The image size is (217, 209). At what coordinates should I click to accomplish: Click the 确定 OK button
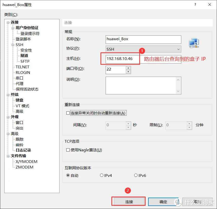tap(163, 202)
